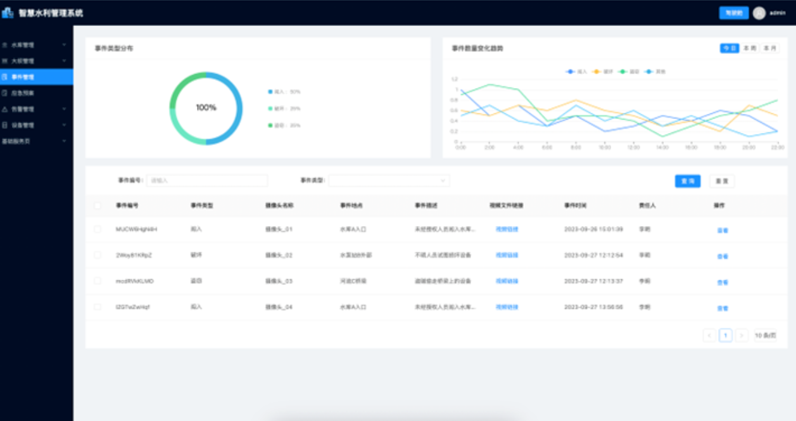Image resolution: width=796 pixels, height=421 pixels.
Task: Click 查看 for the 摄像头_01 row
Action: click(x=723, y=230)
